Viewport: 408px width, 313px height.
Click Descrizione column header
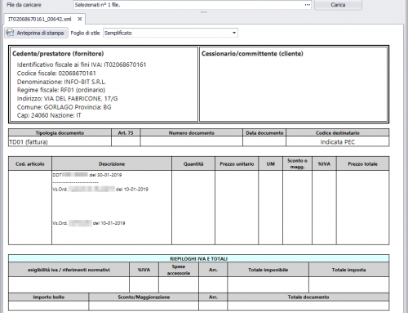pyautogui.click(x=112, y=164)
